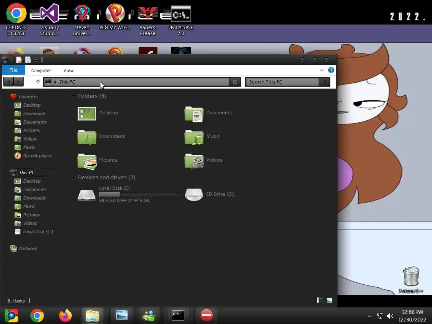Open Music under This PC tree
This screenshot has width=432, height=324.
[x=29, y=206]
